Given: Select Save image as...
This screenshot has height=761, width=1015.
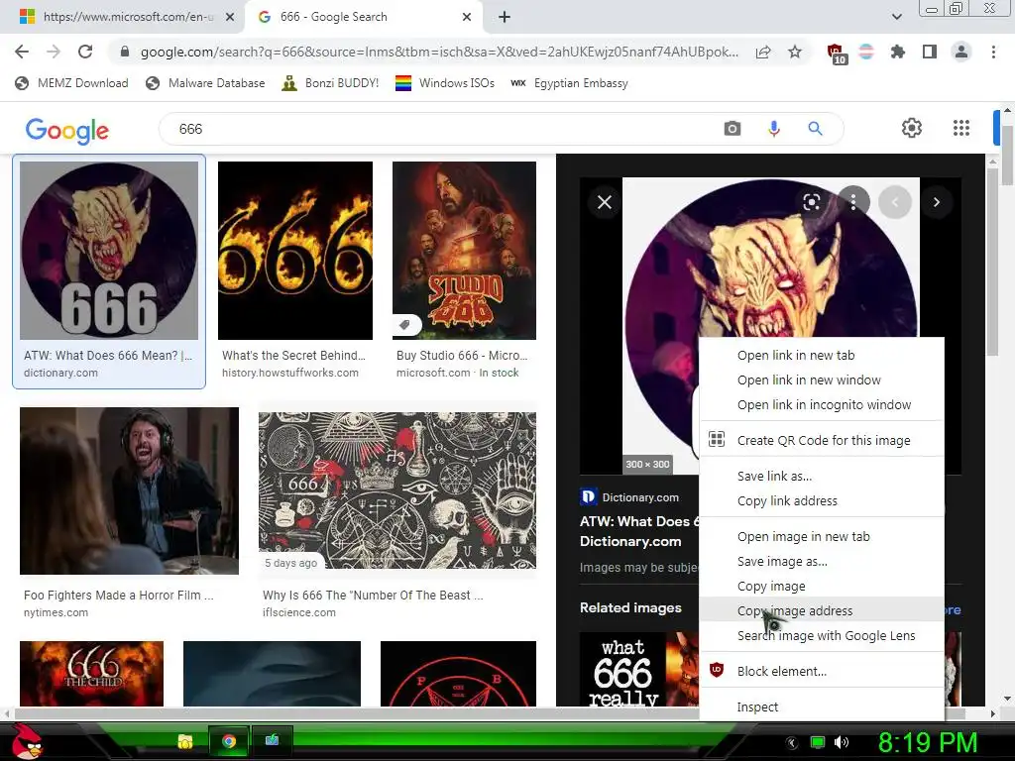Looking at the screenshot, I should 822,561.
